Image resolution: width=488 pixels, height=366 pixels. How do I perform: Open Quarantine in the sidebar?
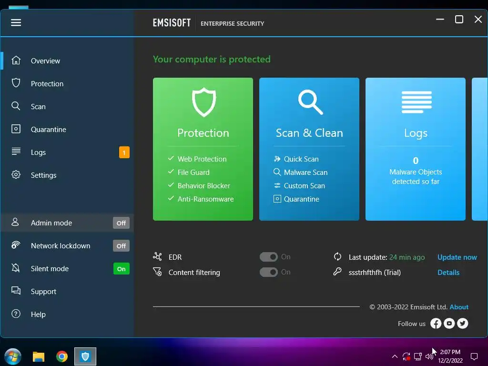coord(49,130)
